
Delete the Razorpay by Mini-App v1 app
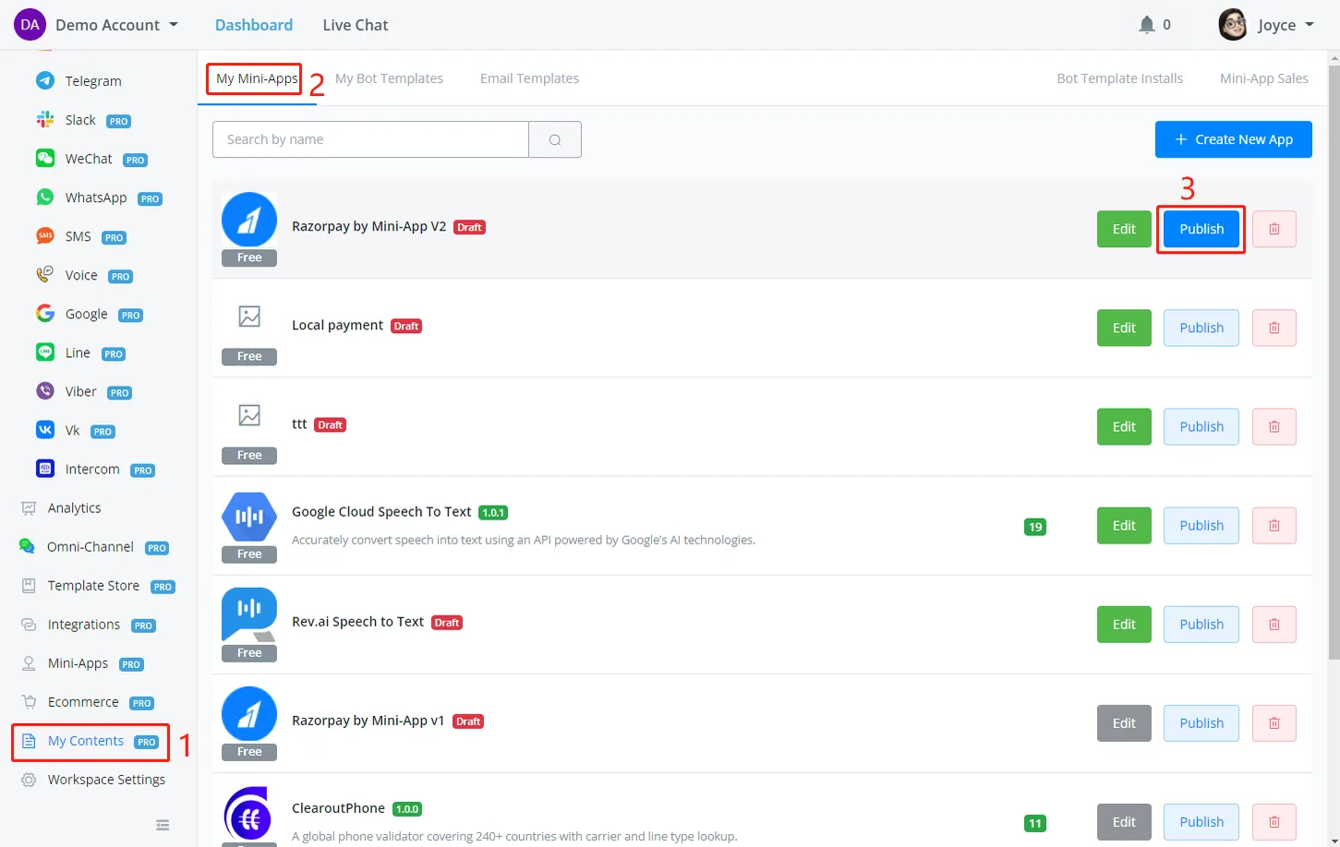pyautogui.click(x=1274, y=723)
